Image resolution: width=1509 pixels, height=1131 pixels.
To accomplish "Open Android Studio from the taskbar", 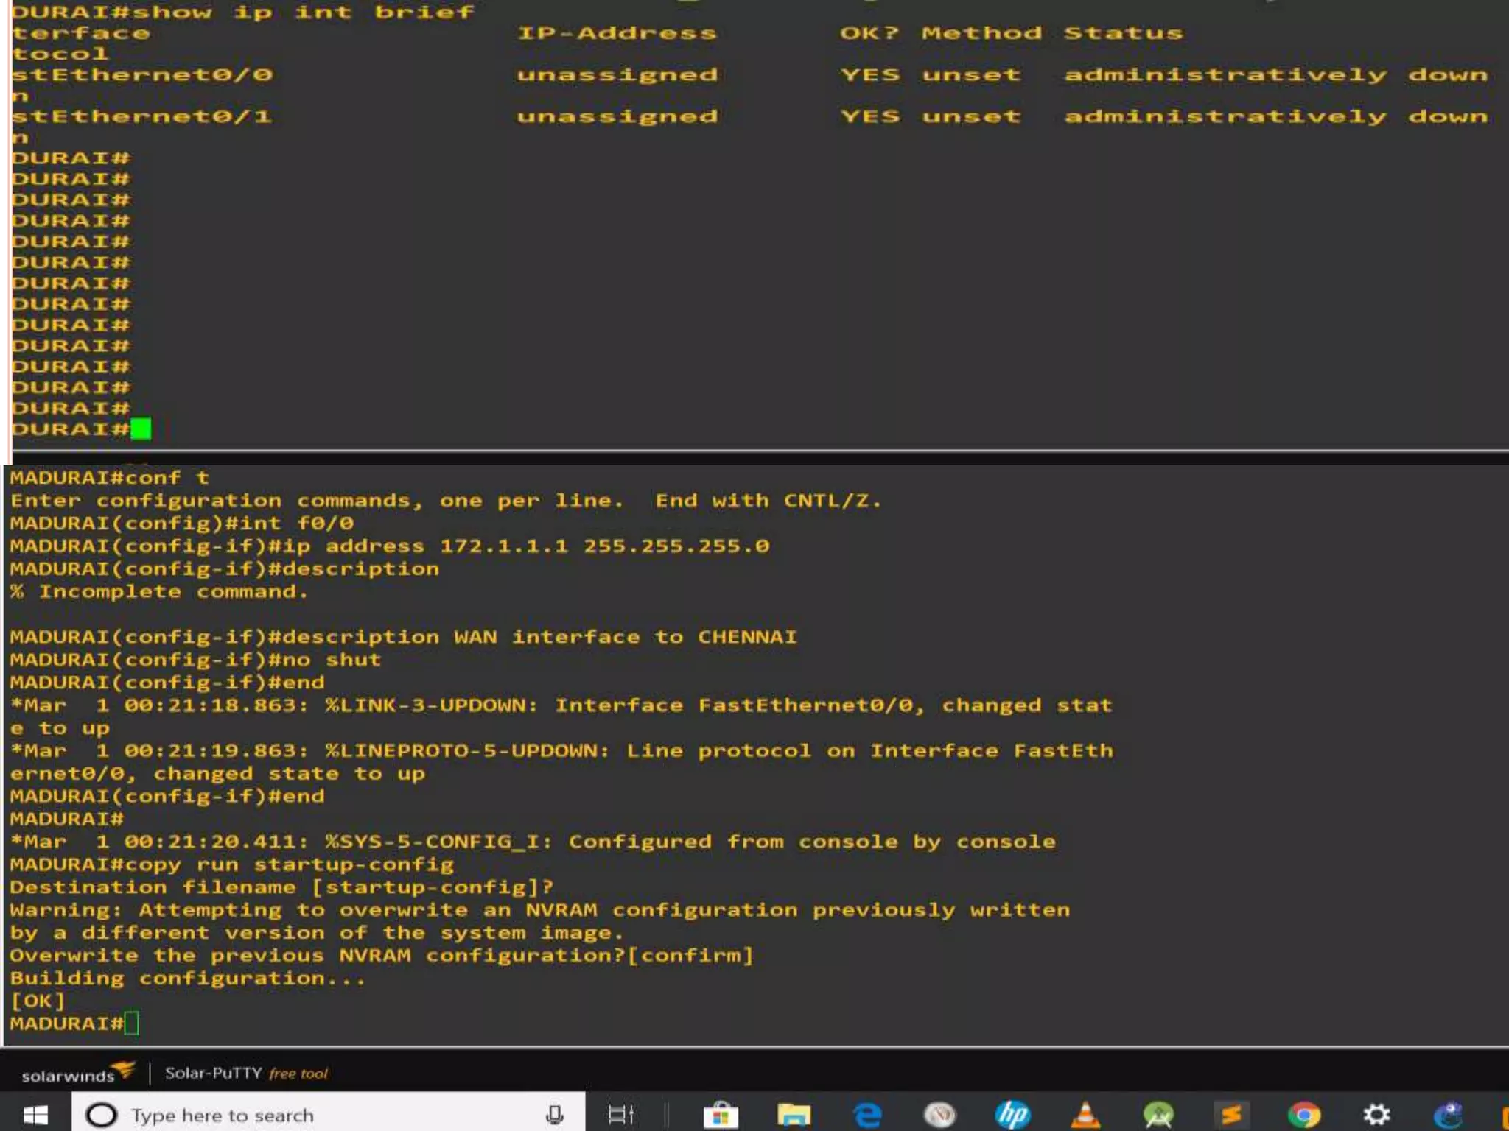I will [1158, 1115].
